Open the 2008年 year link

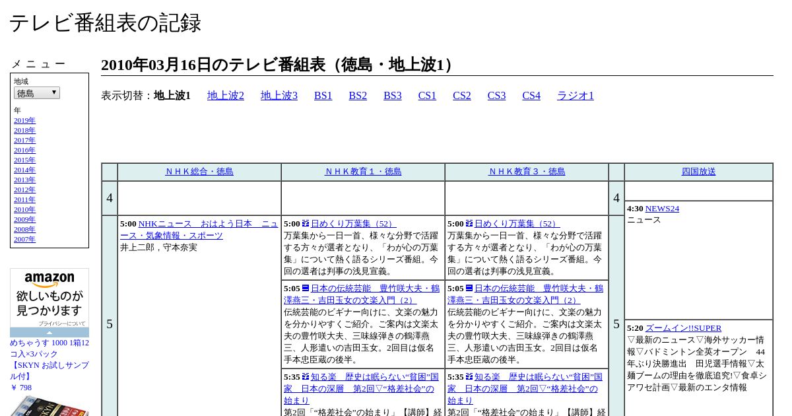tap(24, 230)
